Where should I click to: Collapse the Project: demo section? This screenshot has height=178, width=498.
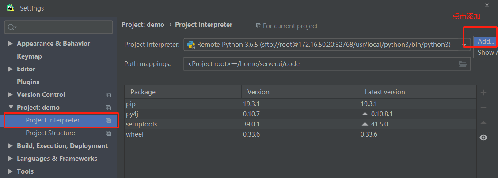click(x=11, y=108)
